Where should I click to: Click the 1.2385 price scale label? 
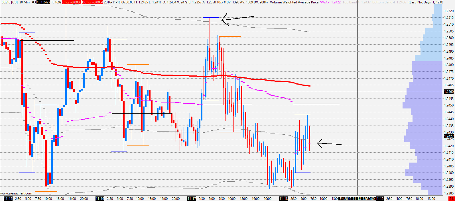(x=449, y=193)
